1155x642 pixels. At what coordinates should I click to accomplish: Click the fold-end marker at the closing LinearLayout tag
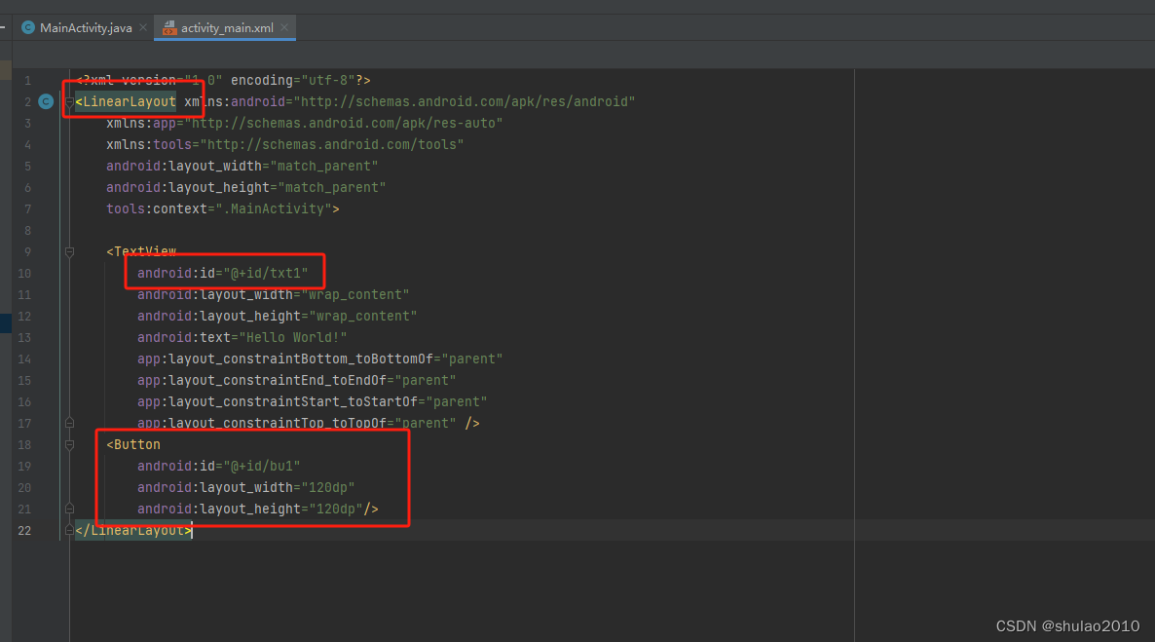[69, 530]
